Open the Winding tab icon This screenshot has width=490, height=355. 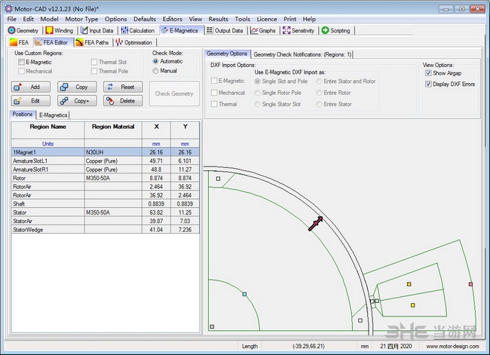[49, 30]
